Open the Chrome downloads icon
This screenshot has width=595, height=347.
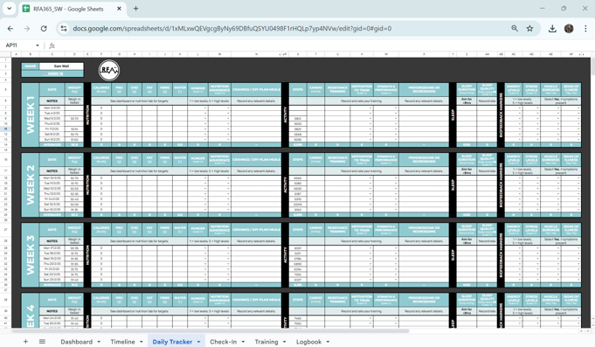pyautogui.click(x=552, y=29)
